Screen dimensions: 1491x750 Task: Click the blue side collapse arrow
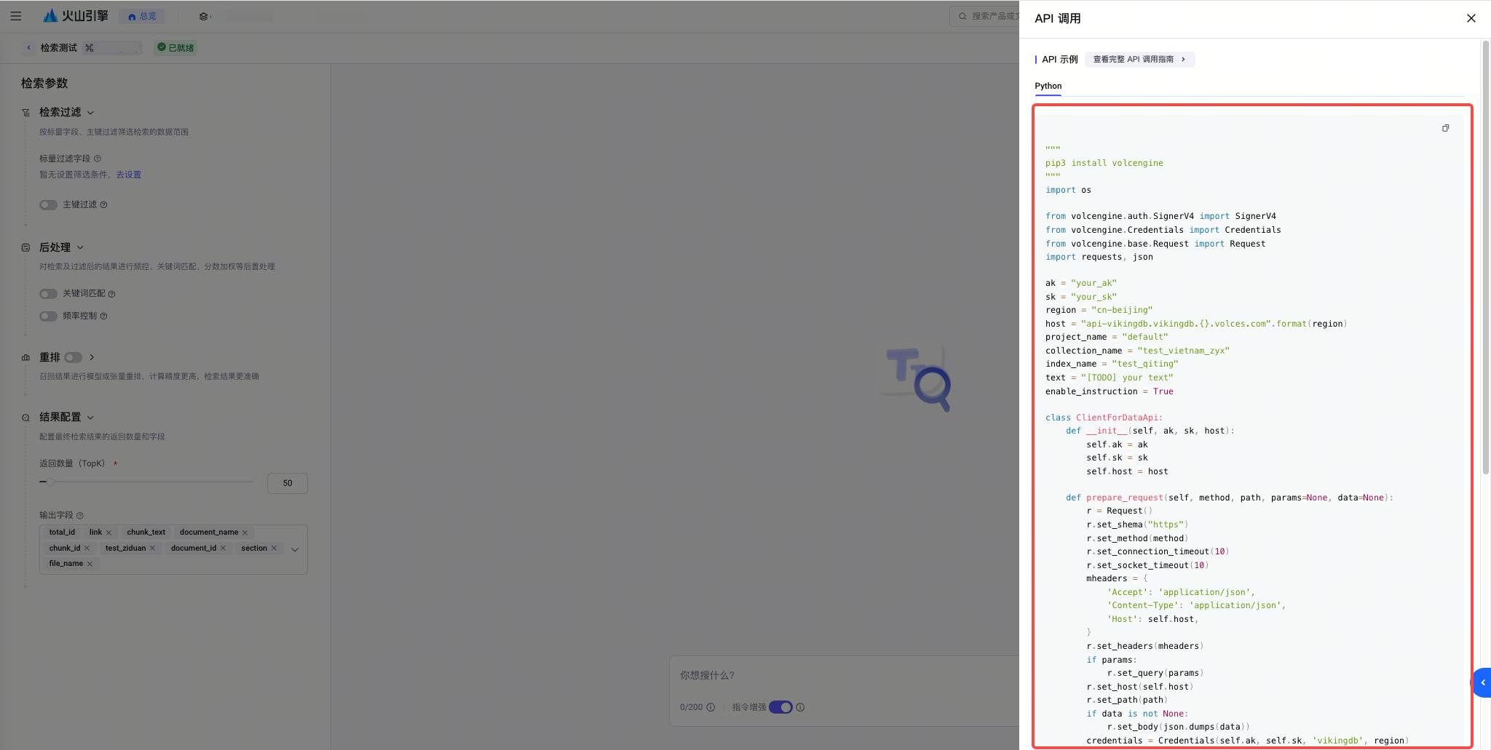[x=1482, y=682]
